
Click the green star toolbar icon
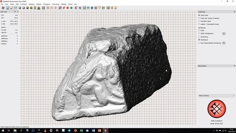(x=72, y=8)
